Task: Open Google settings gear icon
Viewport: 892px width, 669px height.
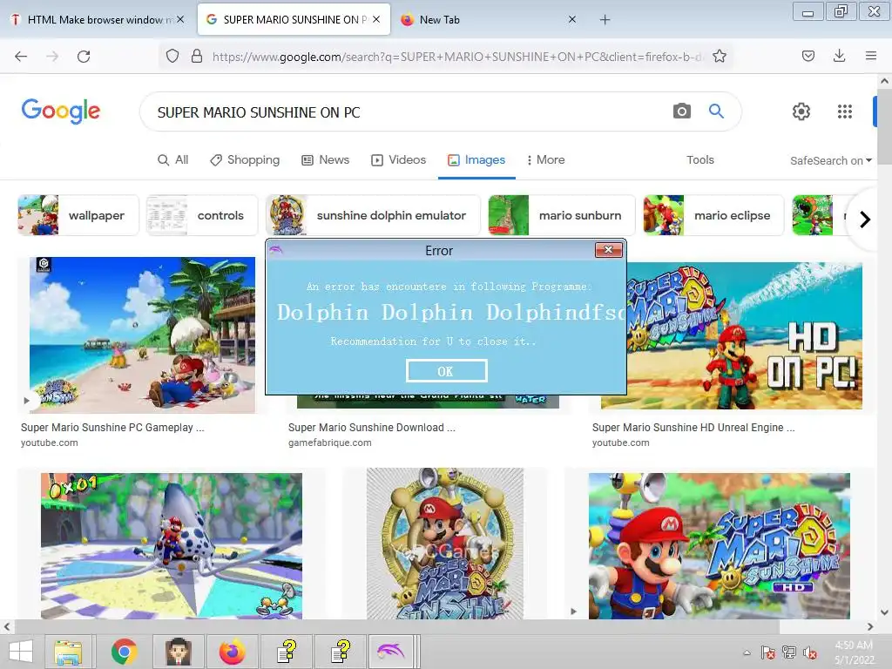Action: (801, 111)
